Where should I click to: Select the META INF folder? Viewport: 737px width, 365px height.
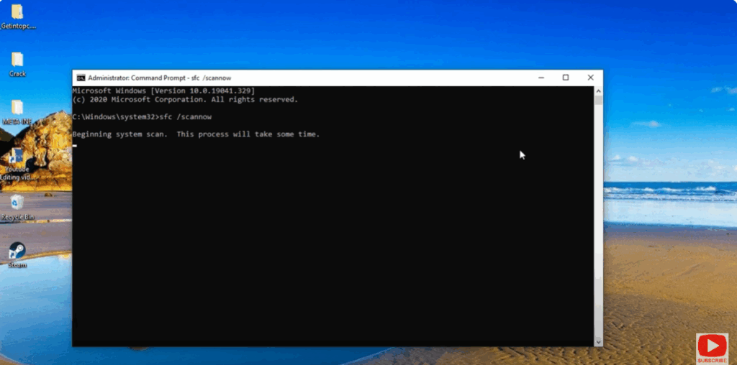17,108
